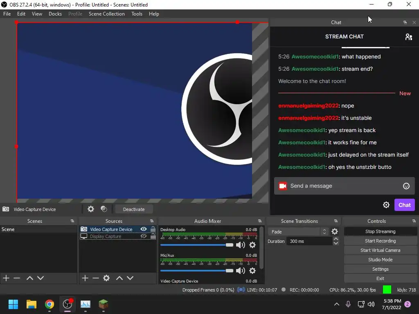Open transition properties gear next to Fade

point(335,231)
